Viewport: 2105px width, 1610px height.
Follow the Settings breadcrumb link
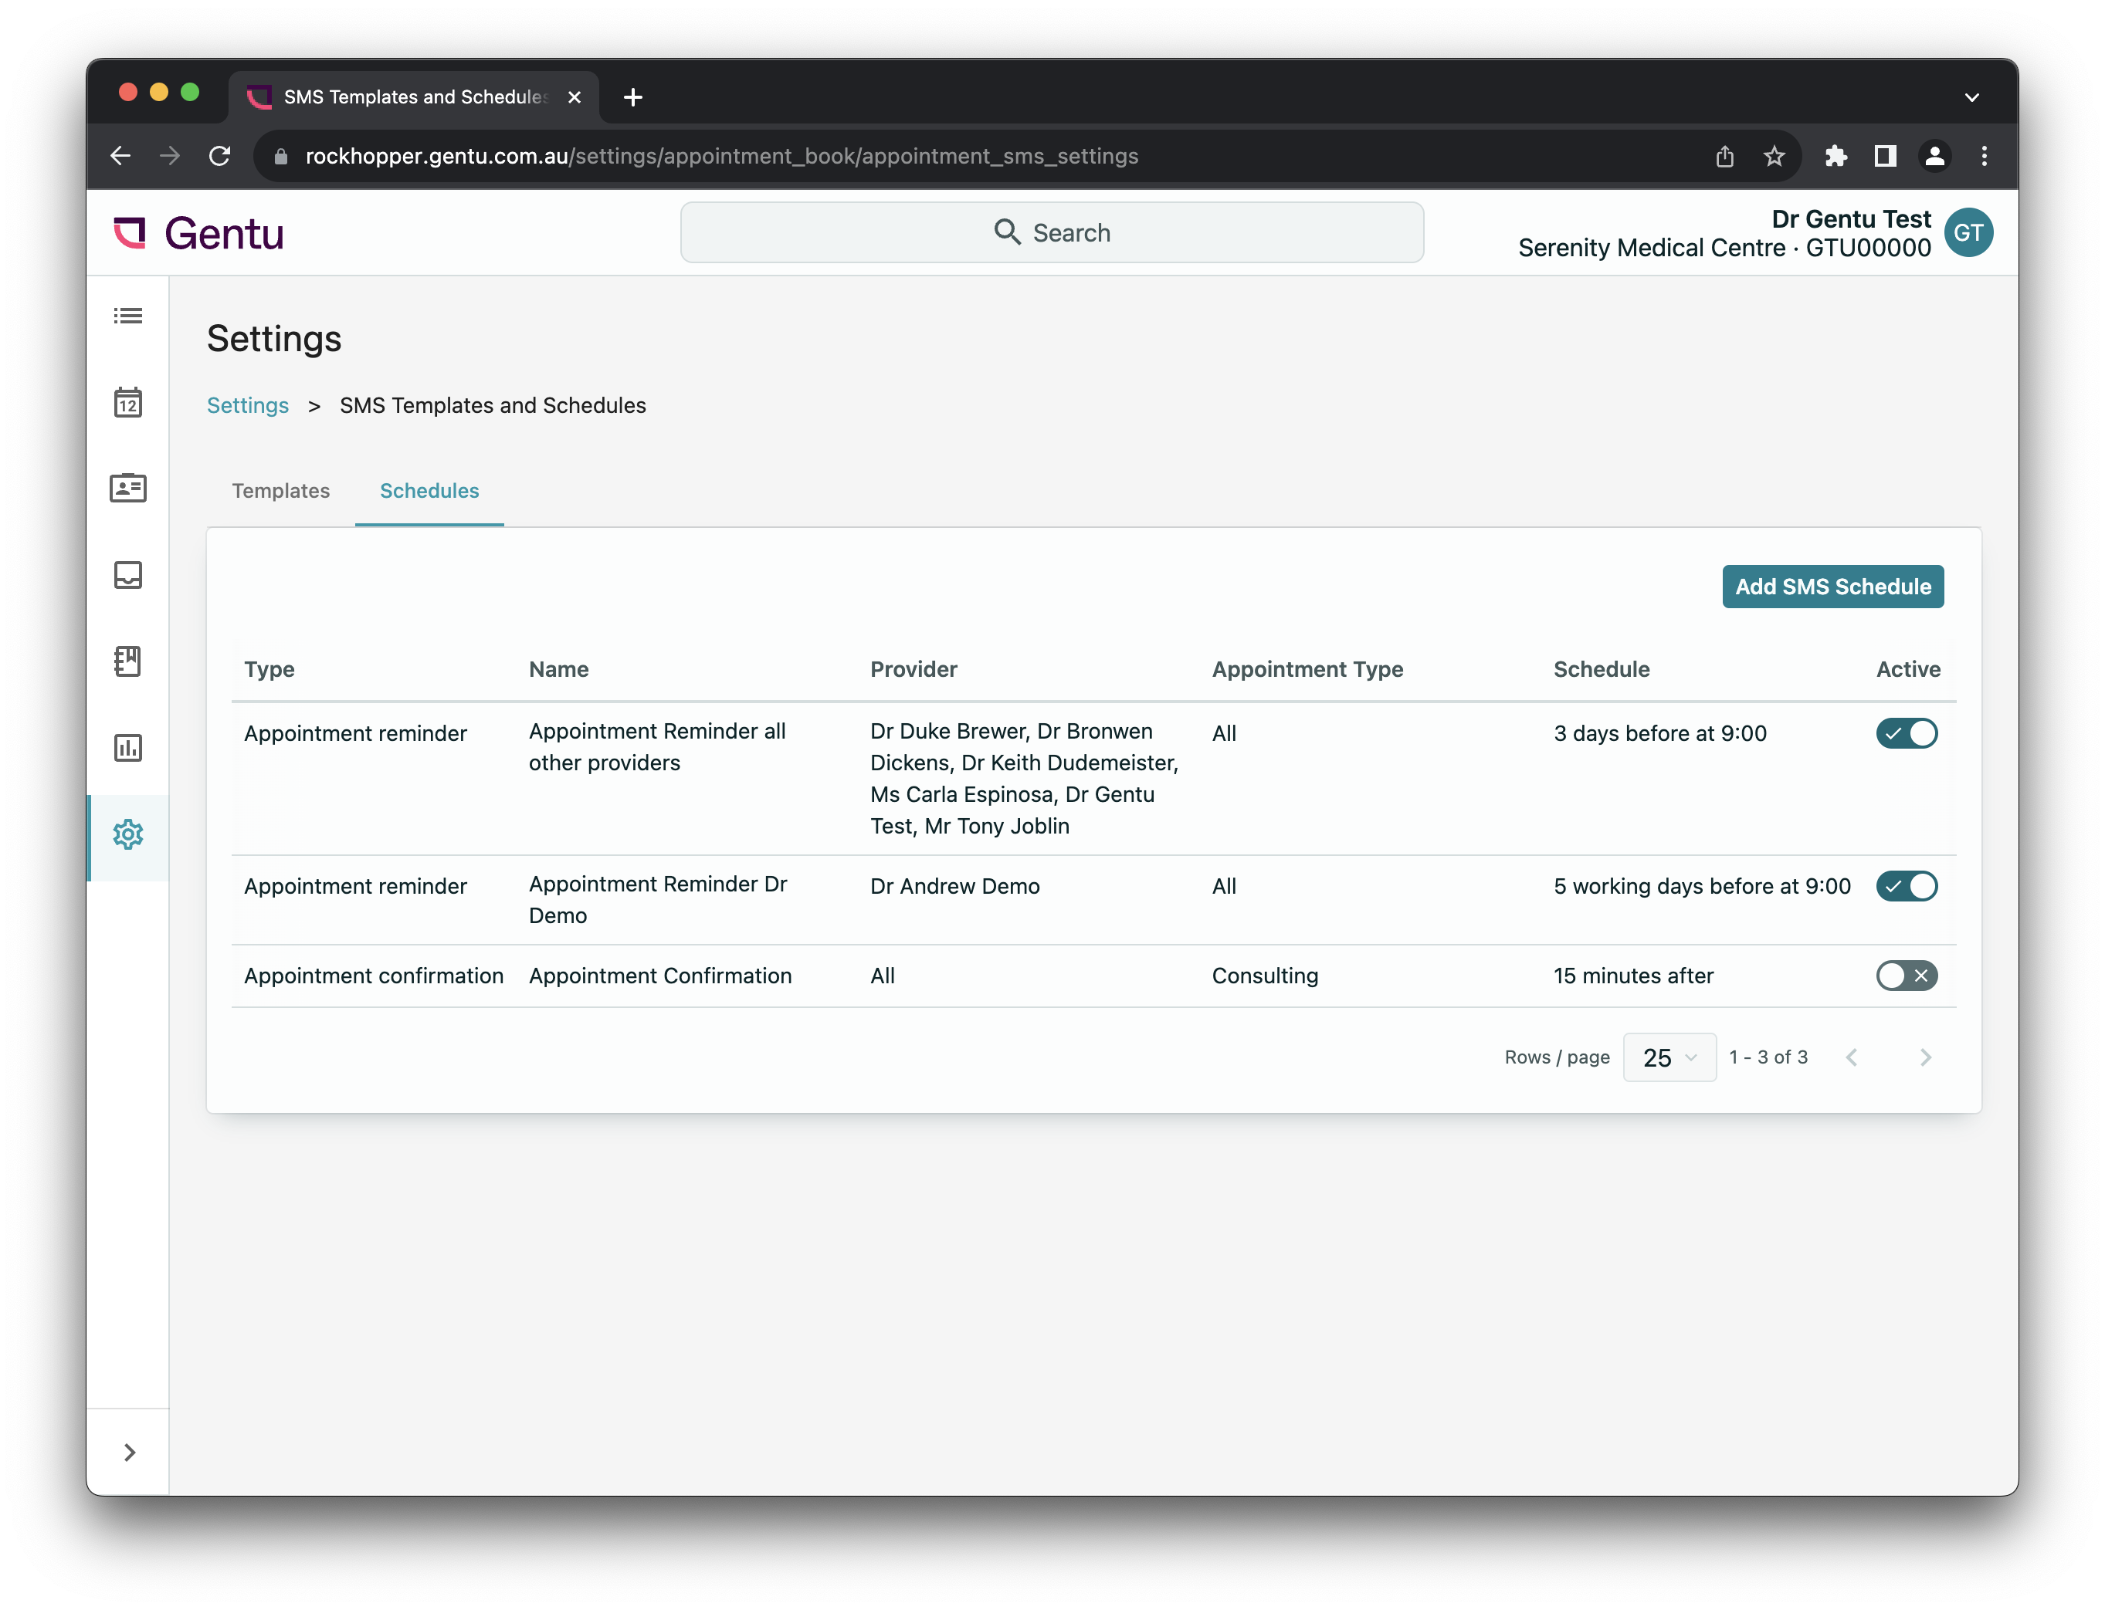[x=247, y=405]
